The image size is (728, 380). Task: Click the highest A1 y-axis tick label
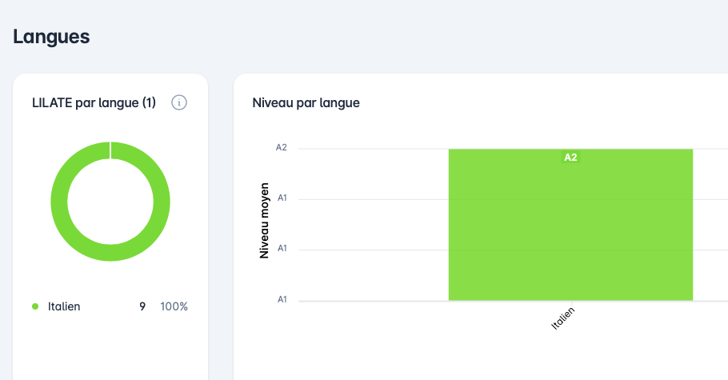(282, 198)
